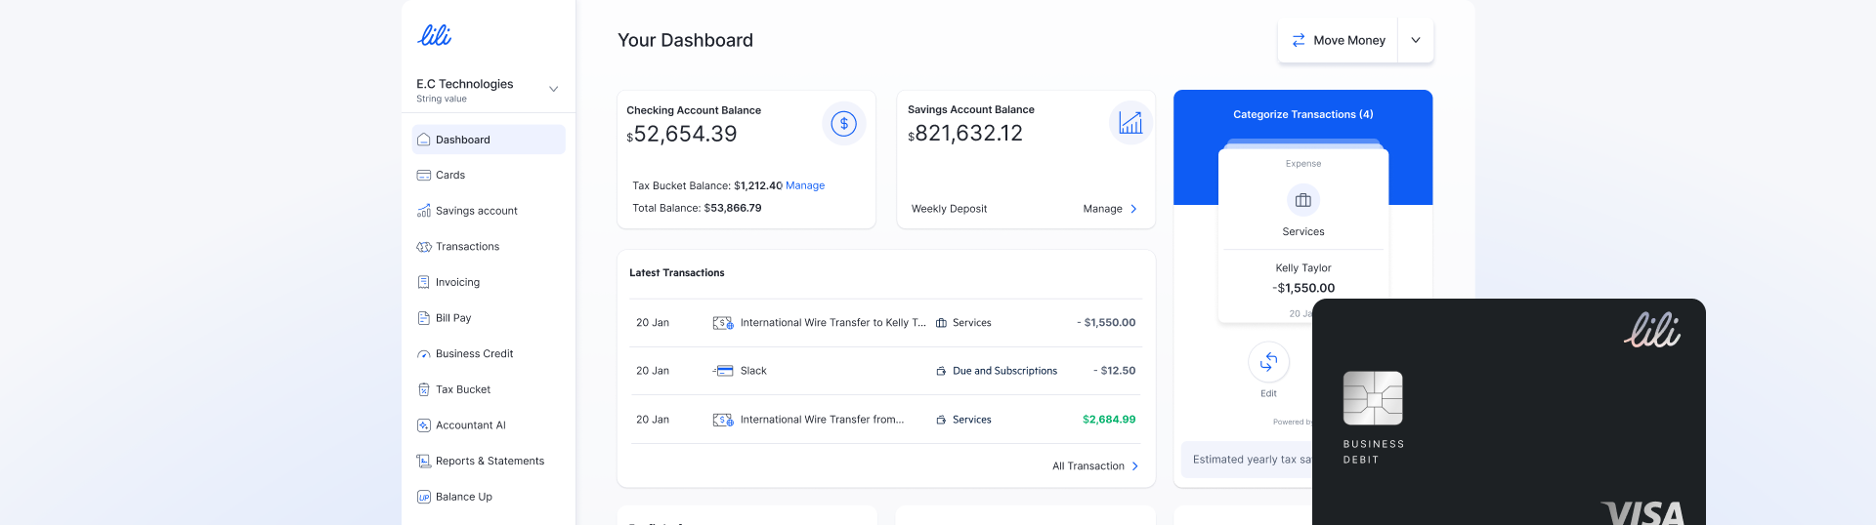Click the Lili Visa business debit card
The height and width of the screenshot is (525, 1876).
pos(1508,412)
